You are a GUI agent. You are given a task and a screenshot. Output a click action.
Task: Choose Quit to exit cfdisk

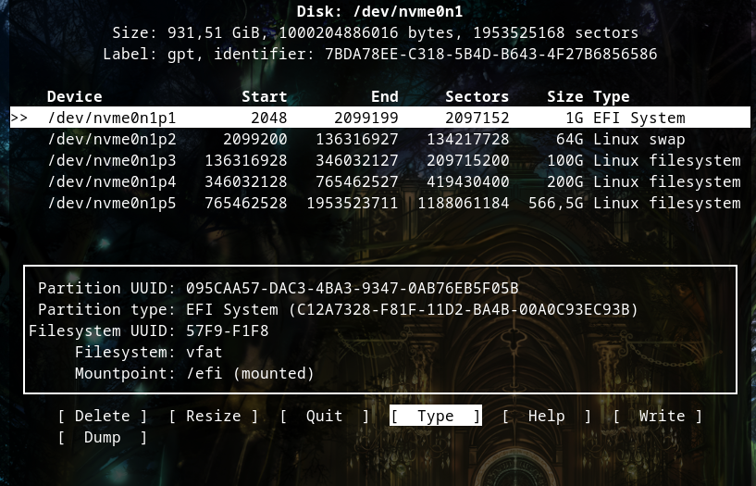(x=324, y=417)
